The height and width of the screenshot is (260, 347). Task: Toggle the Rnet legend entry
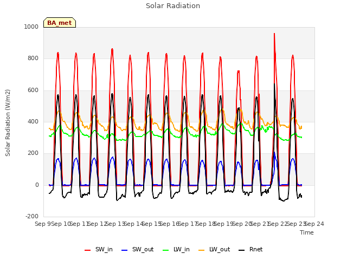pos(250,250)
